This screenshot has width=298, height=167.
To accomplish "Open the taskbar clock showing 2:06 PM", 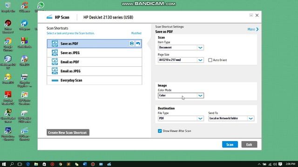I will [291, 164].
